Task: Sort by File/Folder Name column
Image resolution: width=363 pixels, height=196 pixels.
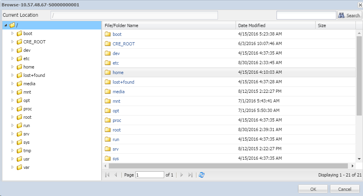Action: click(x=169, y=25)
